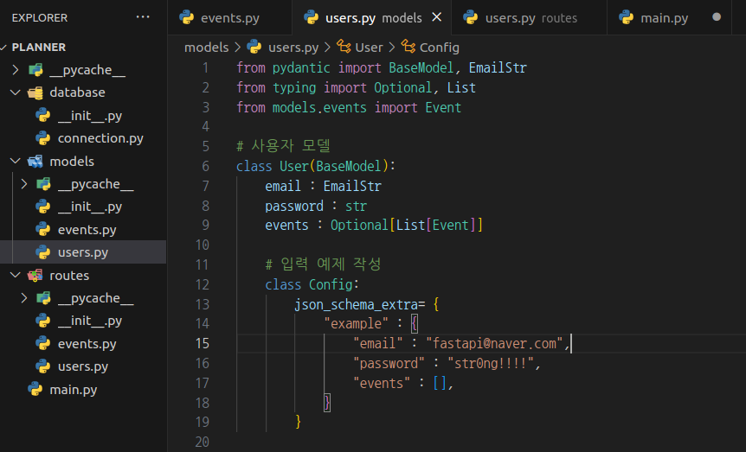Open the Explorer more actions ellipsis
This screenshot has width=746, height=452.
(143, 17)
